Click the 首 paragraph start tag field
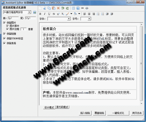The image size is (146, 122). [x=13, y=18]
